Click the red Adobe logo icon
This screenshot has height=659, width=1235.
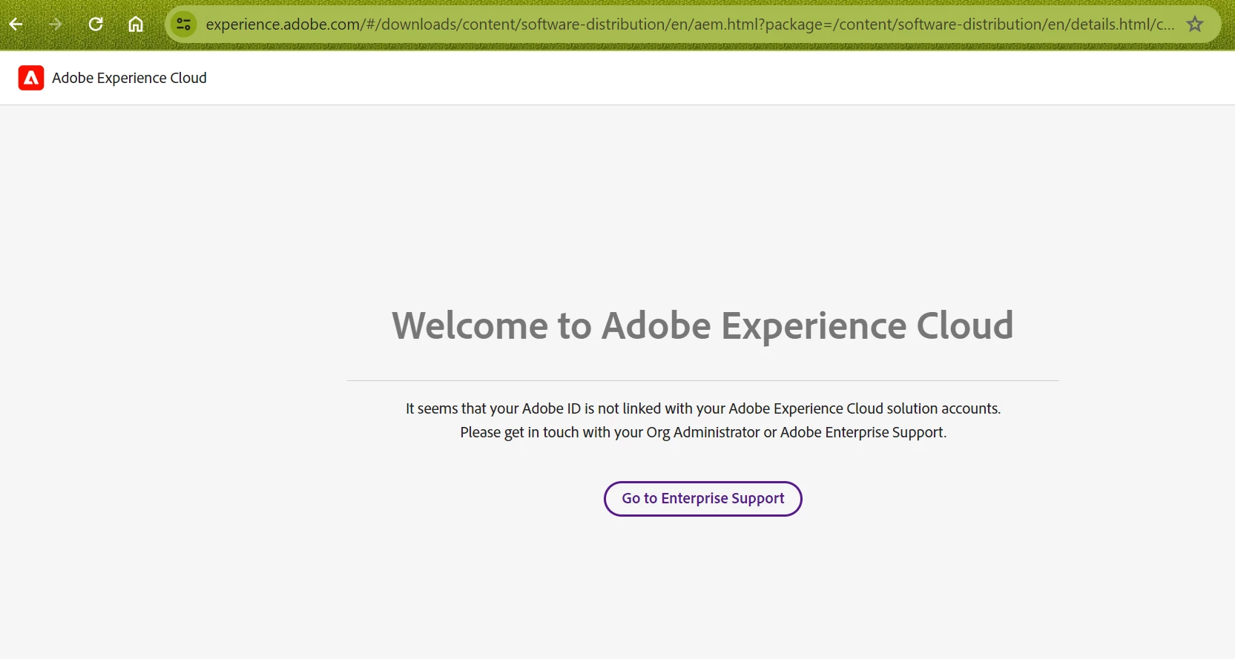point(31,78)
